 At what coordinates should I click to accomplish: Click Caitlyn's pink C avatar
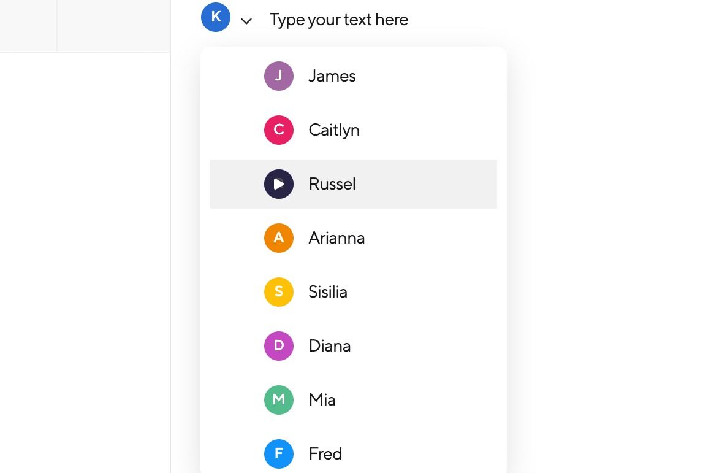point(279,130)
